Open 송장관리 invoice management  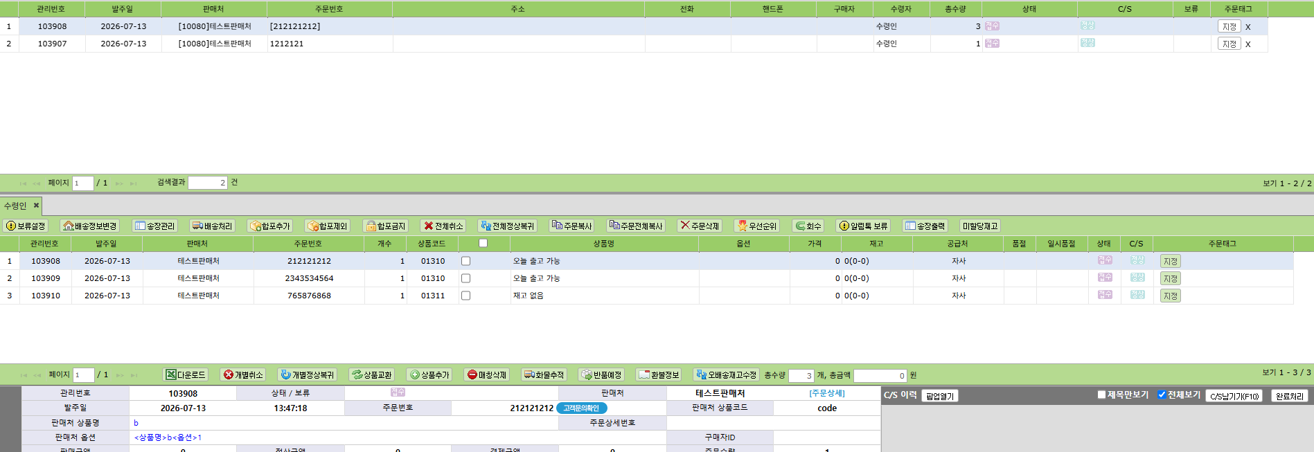pyautogui.click(x=155, y=226)
